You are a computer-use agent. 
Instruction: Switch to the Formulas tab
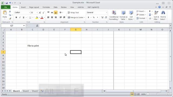click(x=46, y=7)
